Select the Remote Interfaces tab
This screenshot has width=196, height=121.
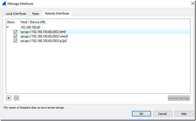tap(57, 13)
